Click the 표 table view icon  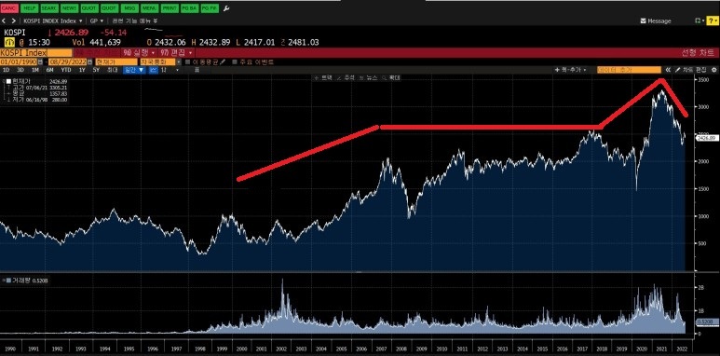pyautogui.click(x=197, y=70)
